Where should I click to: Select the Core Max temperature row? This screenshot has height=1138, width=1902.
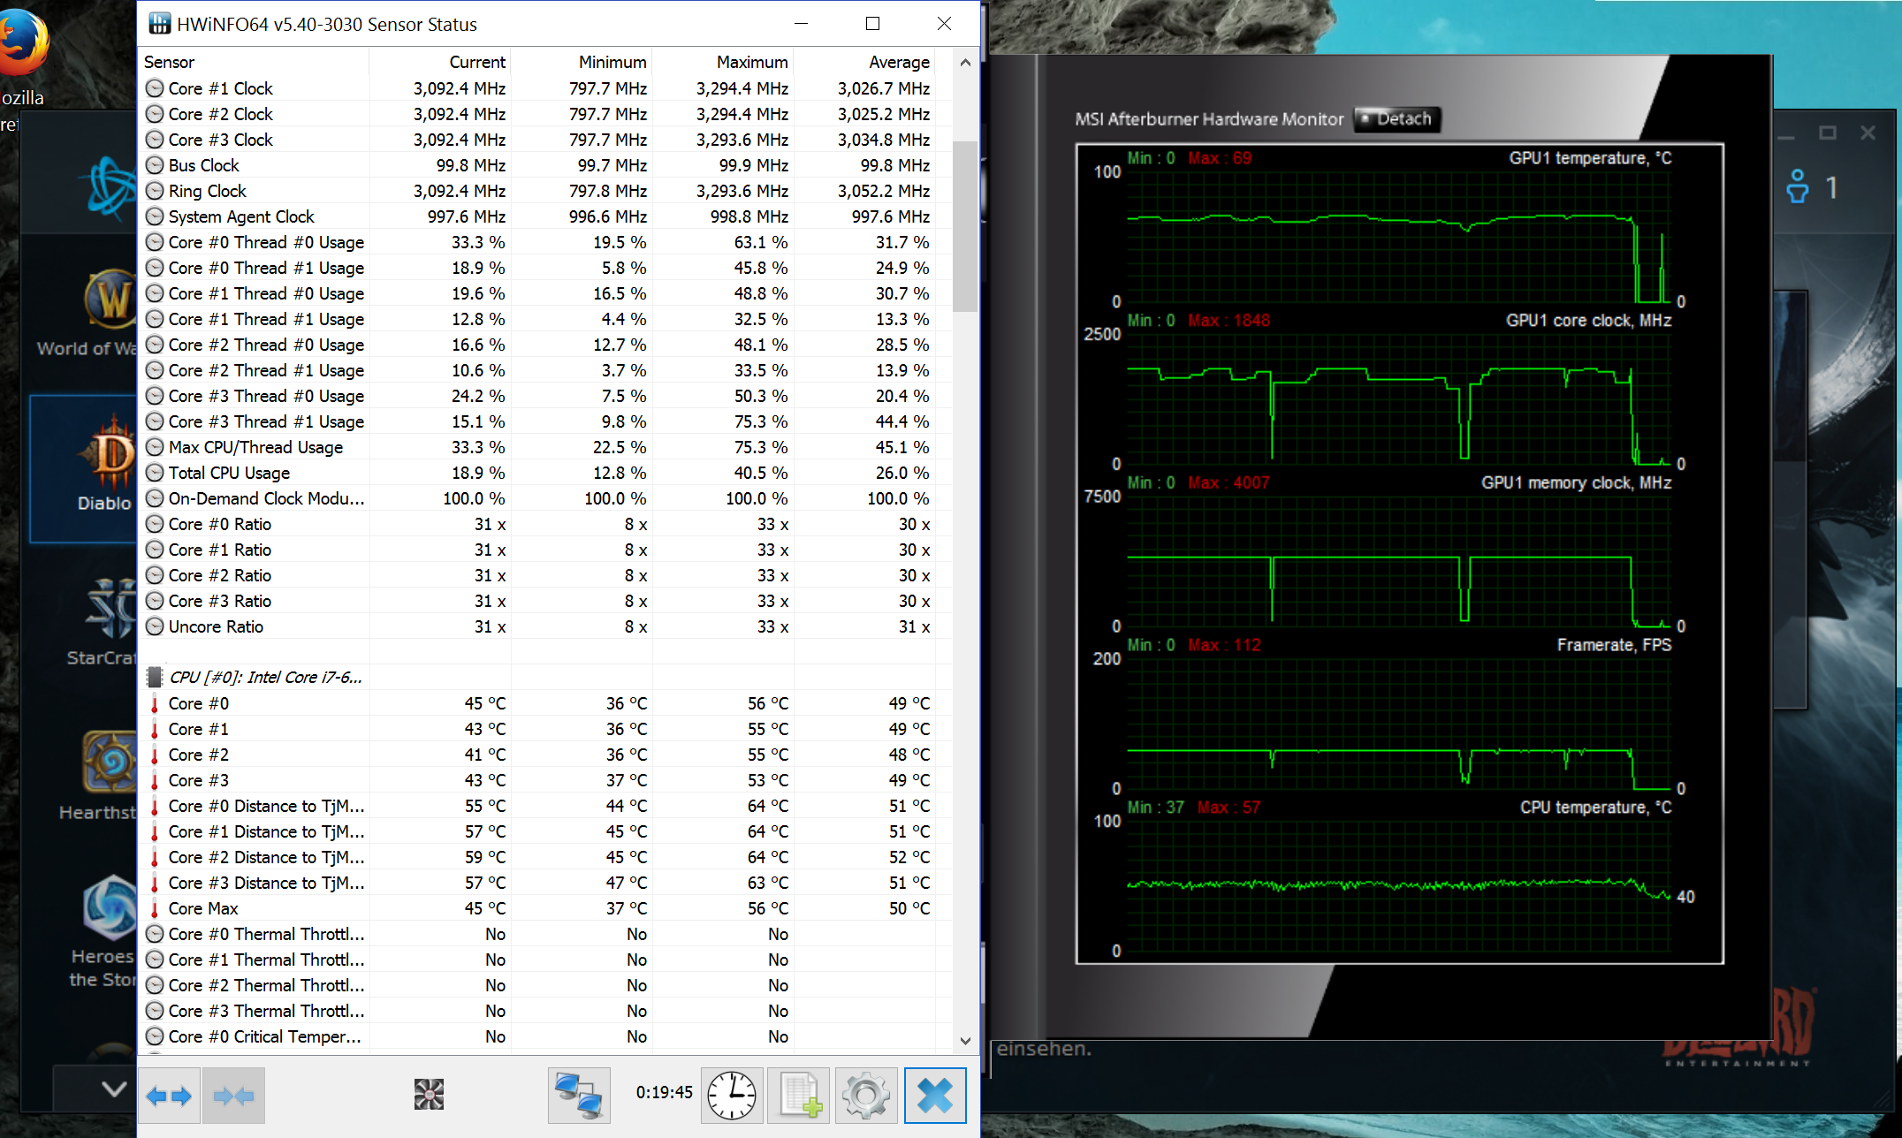point(203,908)
